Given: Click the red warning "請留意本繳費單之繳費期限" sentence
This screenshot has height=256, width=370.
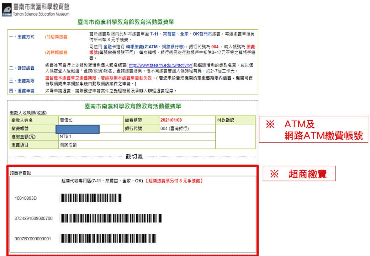Looking at the screenshot, I should pos(100,78).
